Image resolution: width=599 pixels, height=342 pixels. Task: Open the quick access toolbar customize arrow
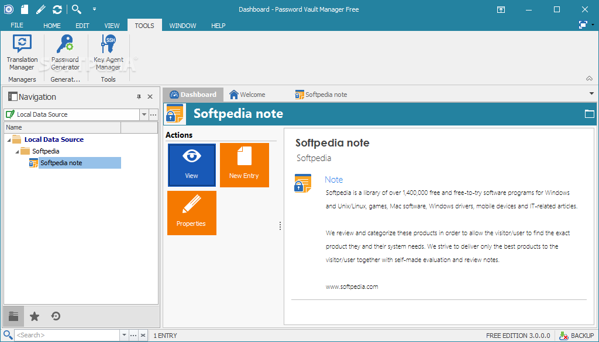pos(94,9)
